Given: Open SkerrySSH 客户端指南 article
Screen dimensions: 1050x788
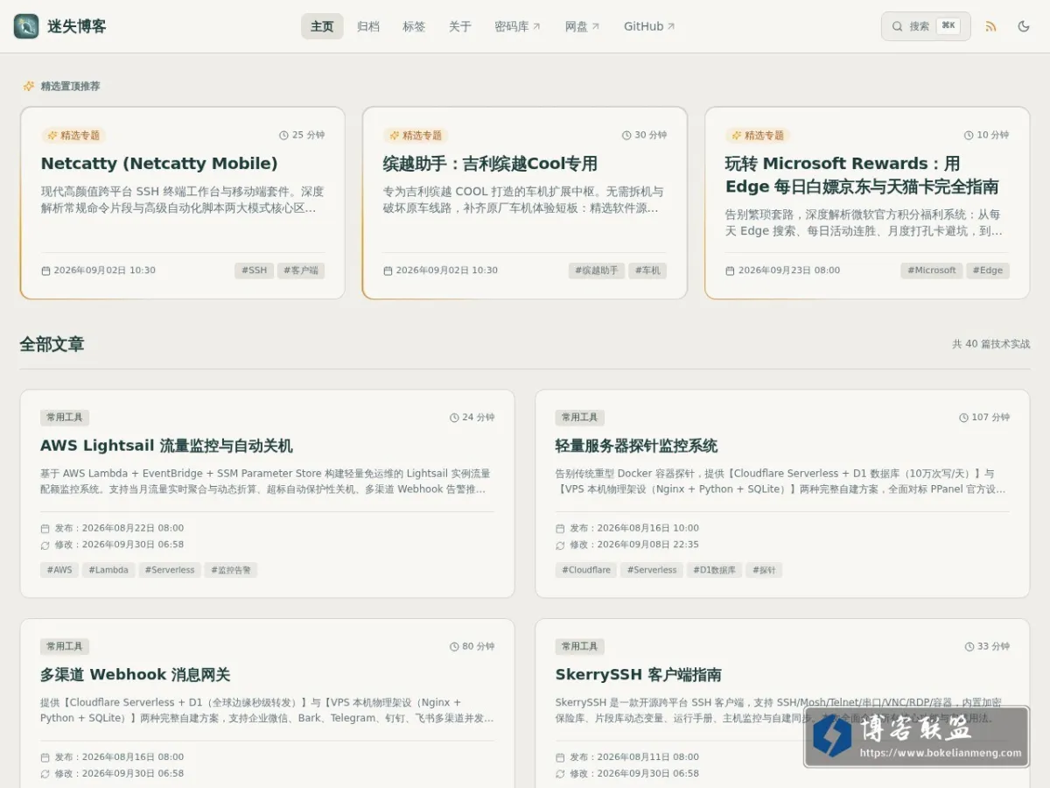Looking at the screenshot, I should click(x=638, y=675).
